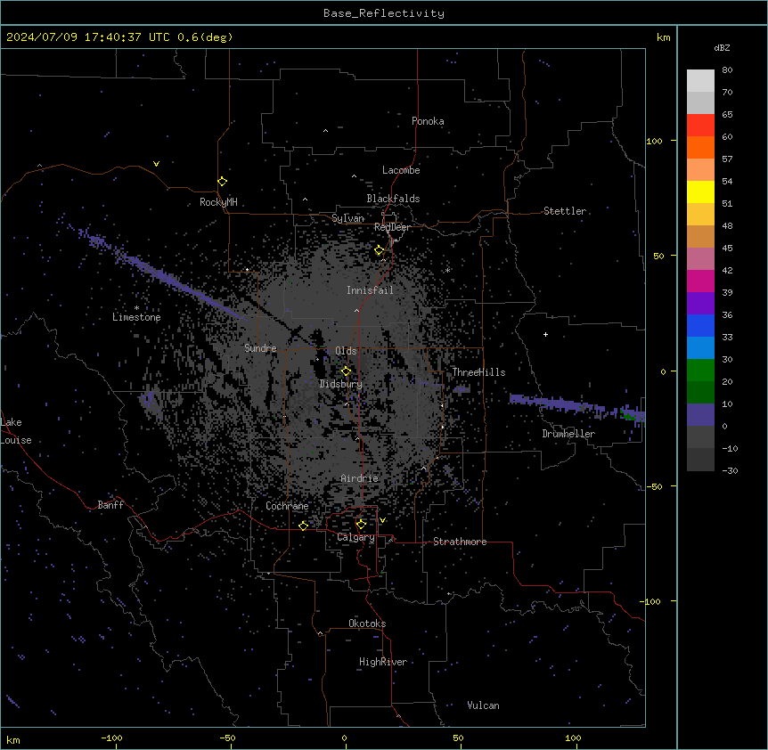Click the bright green 20-30 dBZ legend swatch

[x=700, y=371]
